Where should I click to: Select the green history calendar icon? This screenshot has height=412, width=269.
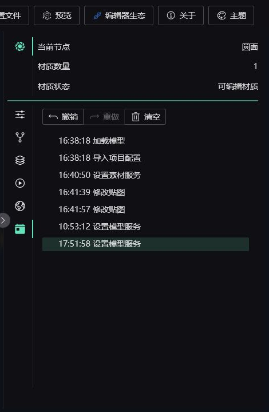(x=20, y=229)
